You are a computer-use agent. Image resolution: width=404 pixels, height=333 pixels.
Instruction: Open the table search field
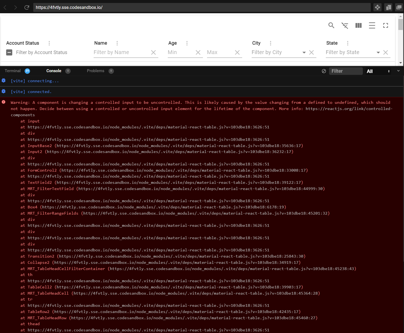(x=331, y=25)
